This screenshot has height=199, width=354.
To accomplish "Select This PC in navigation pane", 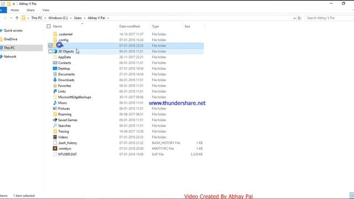I will pos(9,48).
